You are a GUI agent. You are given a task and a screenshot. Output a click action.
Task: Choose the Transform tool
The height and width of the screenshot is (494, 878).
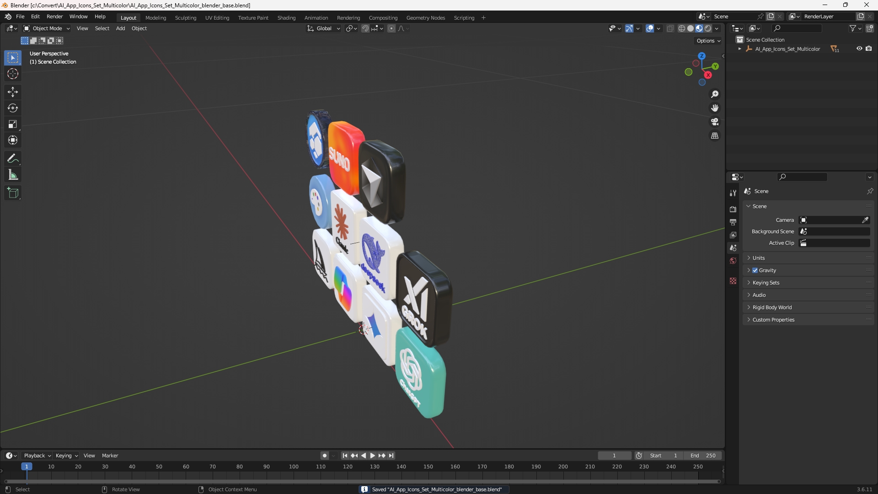13,140
